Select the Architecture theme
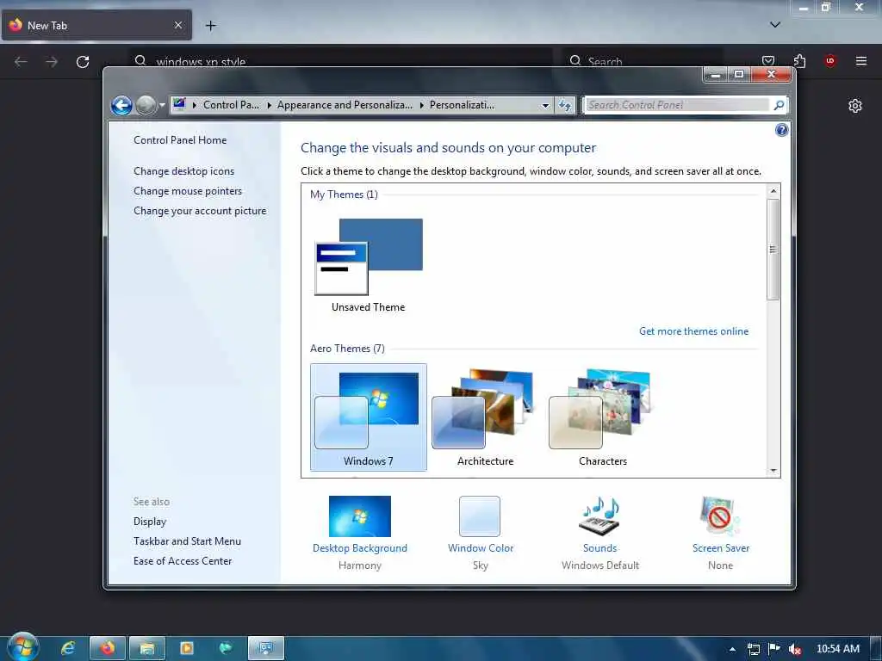Viewport: 882px width, 661px height. (485, 417)
